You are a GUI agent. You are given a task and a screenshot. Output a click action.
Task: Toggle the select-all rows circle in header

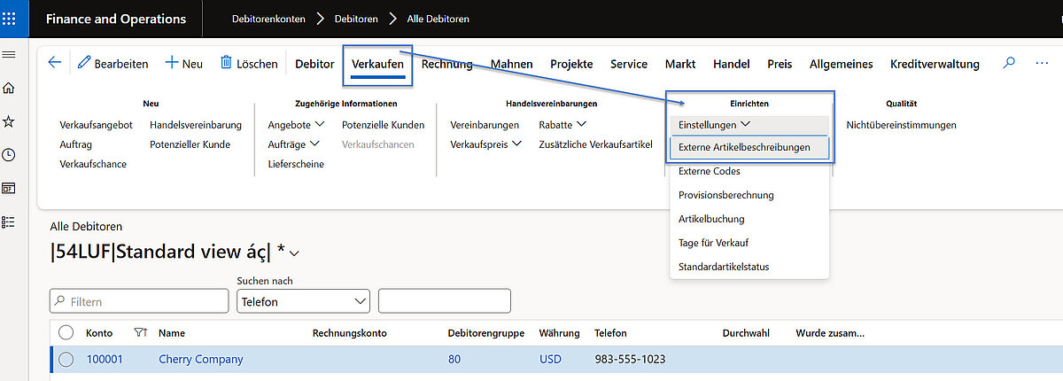point(66,333)
